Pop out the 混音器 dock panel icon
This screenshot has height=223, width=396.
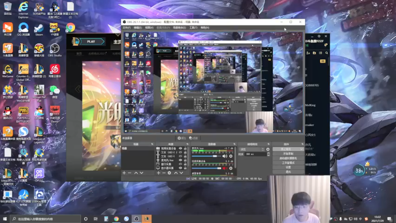coord(234,144)
